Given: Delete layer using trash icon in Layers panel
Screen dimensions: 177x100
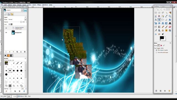Looking at the screenshot, I should 25,52.
